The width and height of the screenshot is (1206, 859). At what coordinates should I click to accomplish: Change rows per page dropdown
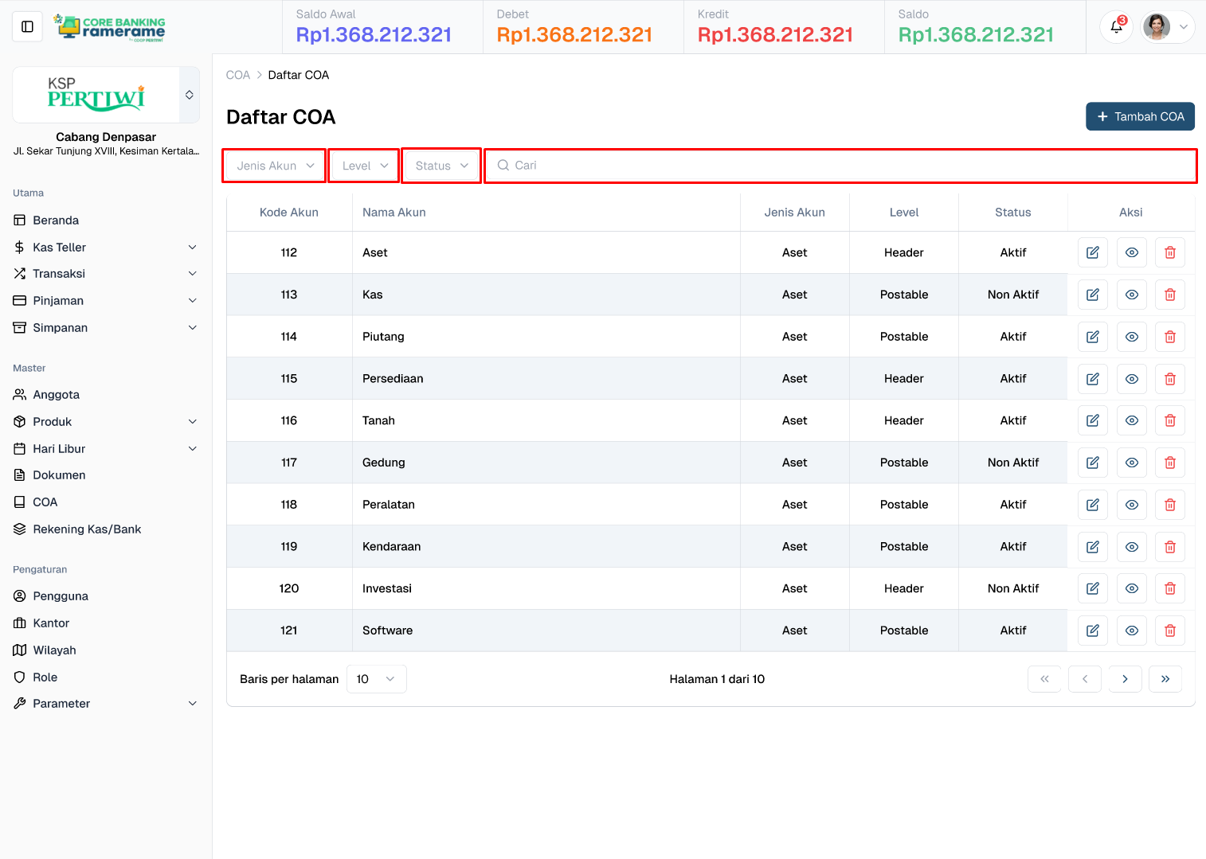[376, 679]
